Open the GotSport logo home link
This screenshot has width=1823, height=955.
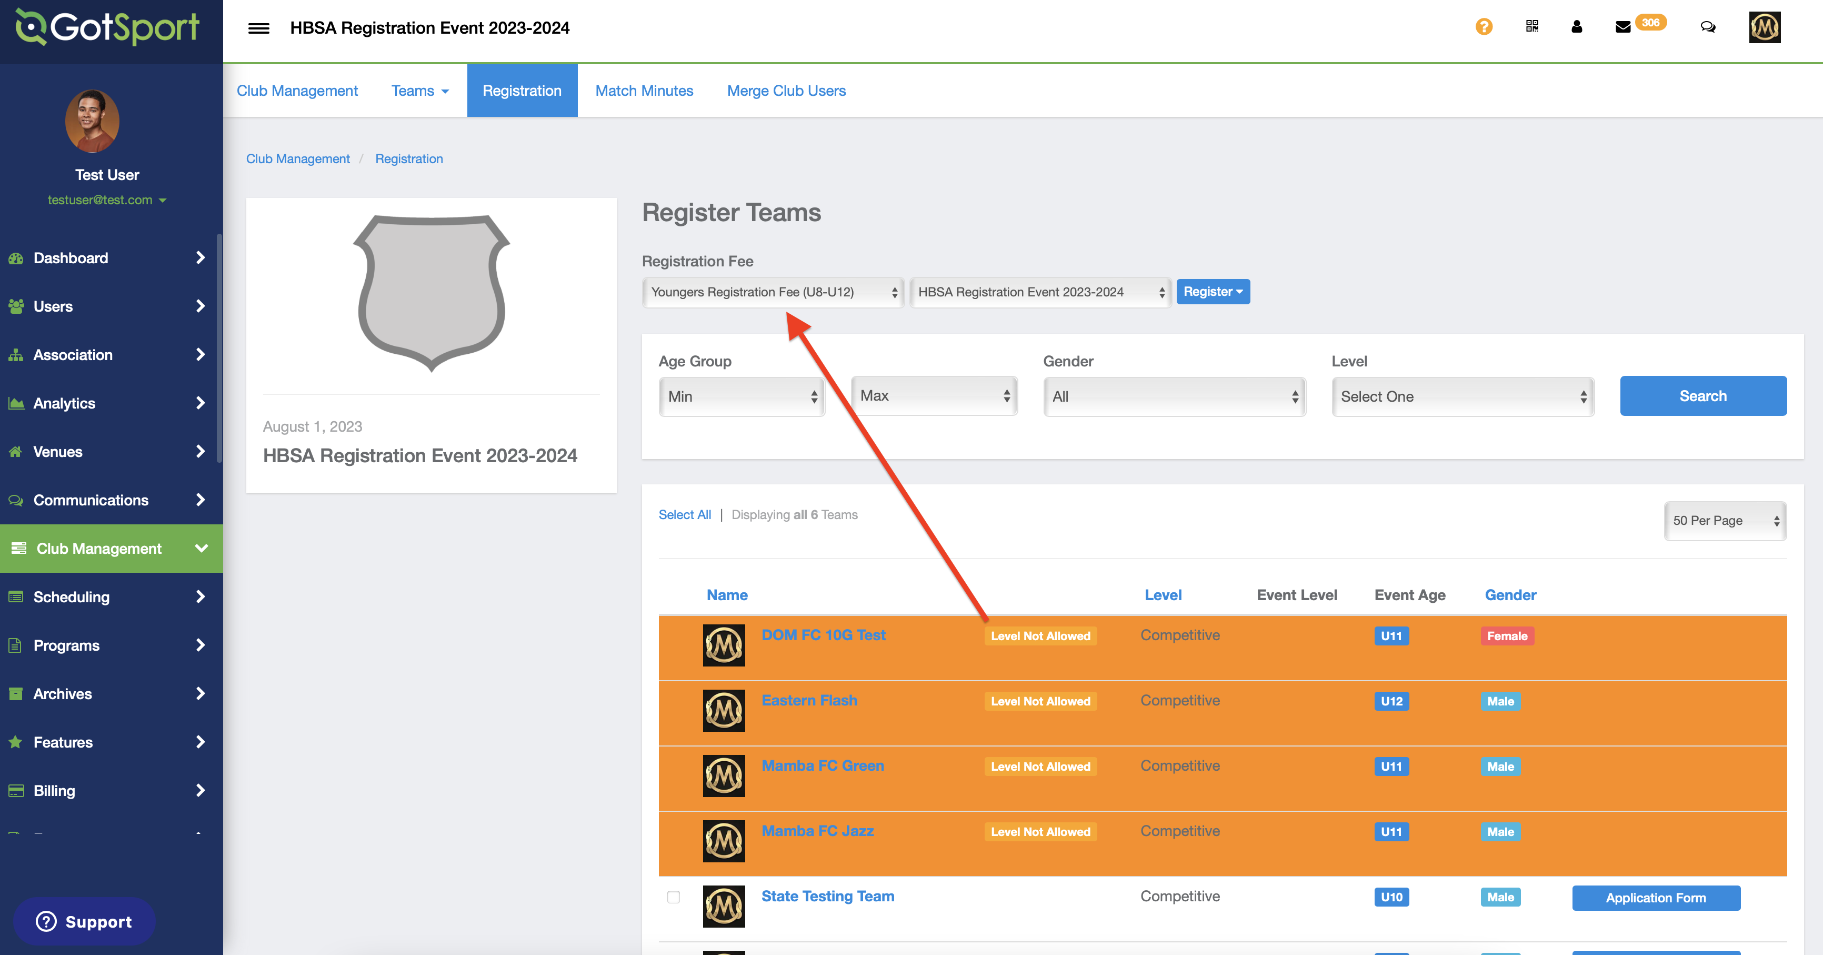107,27
